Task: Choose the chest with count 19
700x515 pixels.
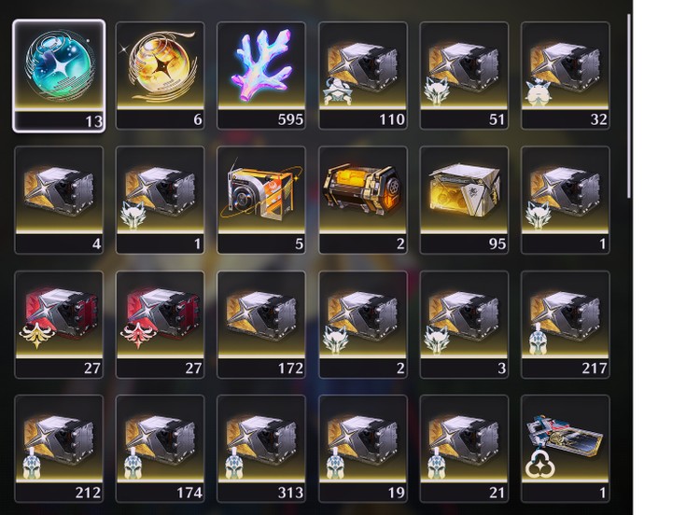Action: click(x=363, y=449)
